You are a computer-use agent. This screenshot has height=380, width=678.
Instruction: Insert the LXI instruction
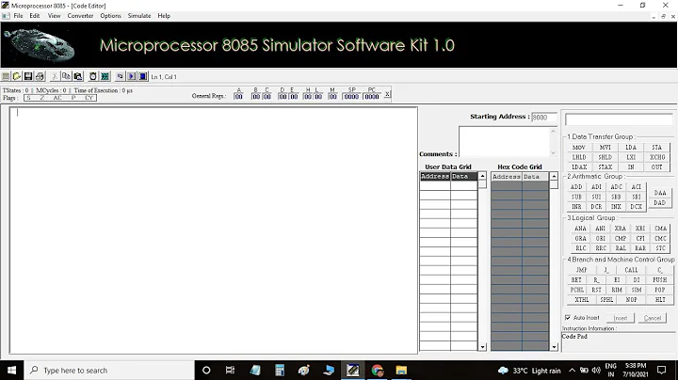pyautogui.click(x=631, y=157)
